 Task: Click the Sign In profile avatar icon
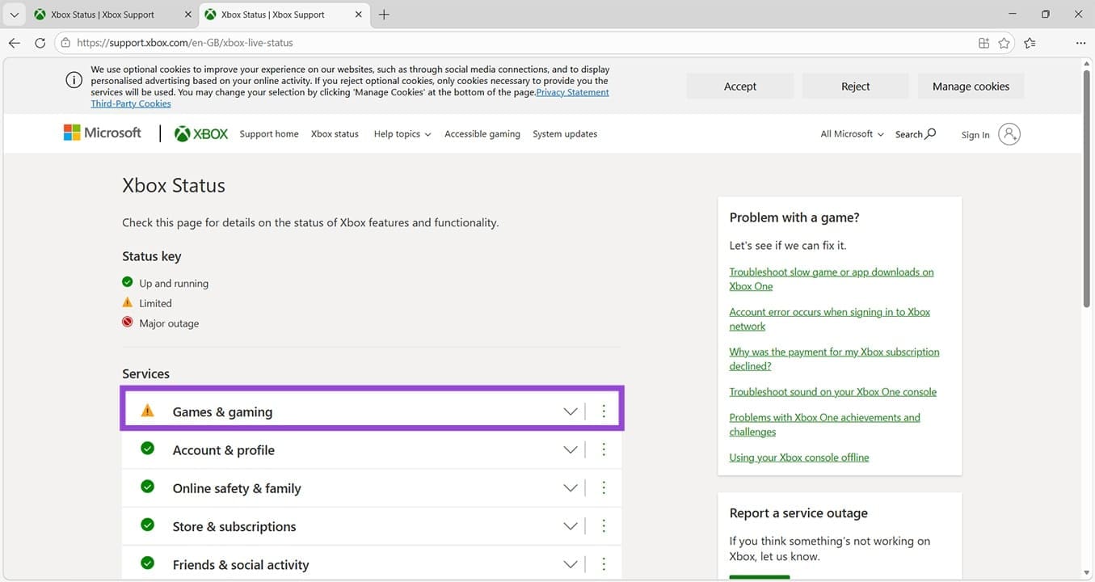1009,134
